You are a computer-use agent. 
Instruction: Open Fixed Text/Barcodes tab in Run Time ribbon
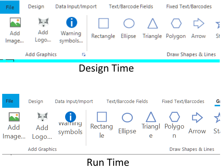click(x=183, y=101)
